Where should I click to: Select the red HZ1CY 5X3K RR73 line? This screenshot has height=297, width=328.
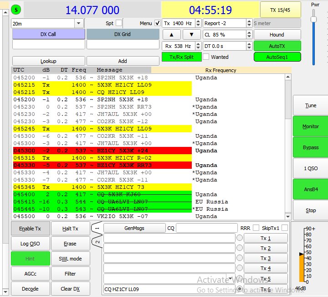(x=102, y=165)
